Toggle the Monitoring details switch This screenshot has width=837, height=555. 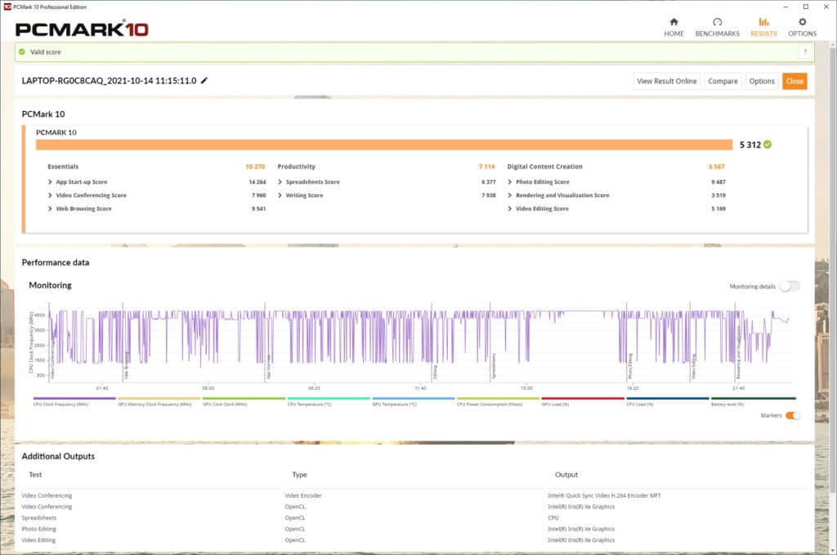point(790,286)
